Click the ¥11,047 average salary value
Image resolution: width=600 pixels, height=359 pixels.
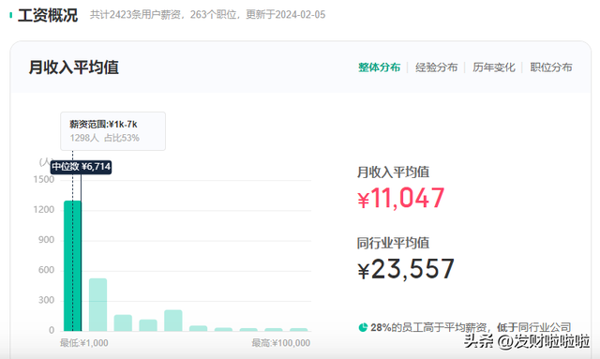tap(401, 199)
